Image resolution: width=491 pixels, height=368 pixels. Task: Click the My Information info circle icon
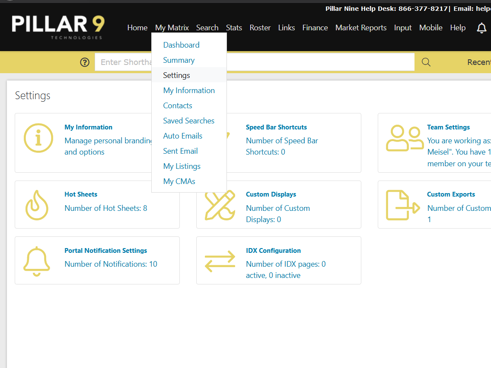coord(38,139)
